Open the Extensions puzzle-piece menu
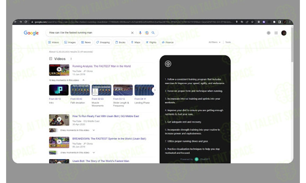Screen dimensions: 306x183 pyautogui.click(x=274, y=22)
